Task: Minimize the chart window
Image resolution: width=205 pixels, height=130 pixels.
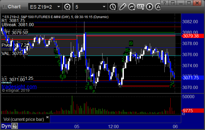Action: pyautogui.click(x=181, y=3)
